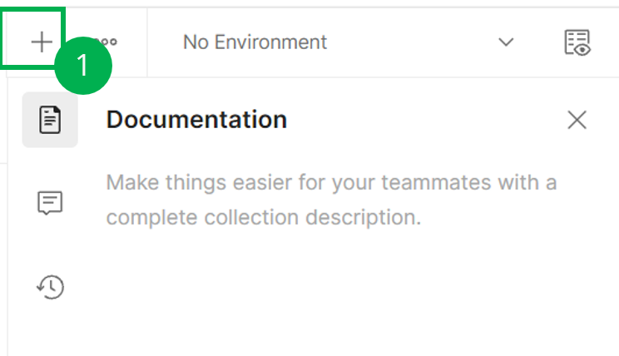Select the Documentation page icon in sidebar
The image size is (619, 356).
pyautogui.click(x=50, y=120)
